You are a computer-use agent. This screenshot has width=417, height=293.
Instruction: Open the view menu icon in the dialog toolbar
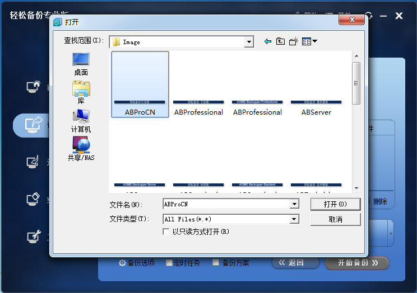click(x=309, y=41)
